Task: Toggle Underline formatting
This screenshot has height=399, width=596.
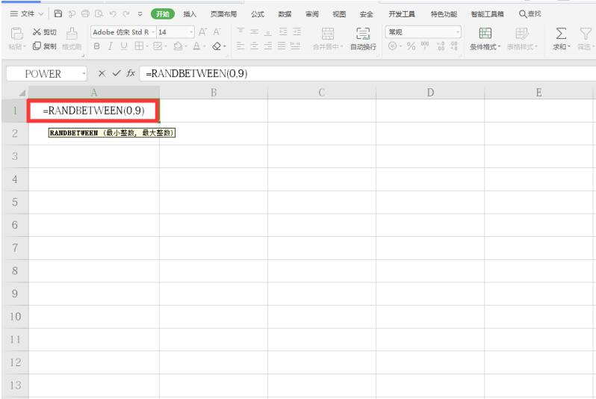Action: click(123, 46)
